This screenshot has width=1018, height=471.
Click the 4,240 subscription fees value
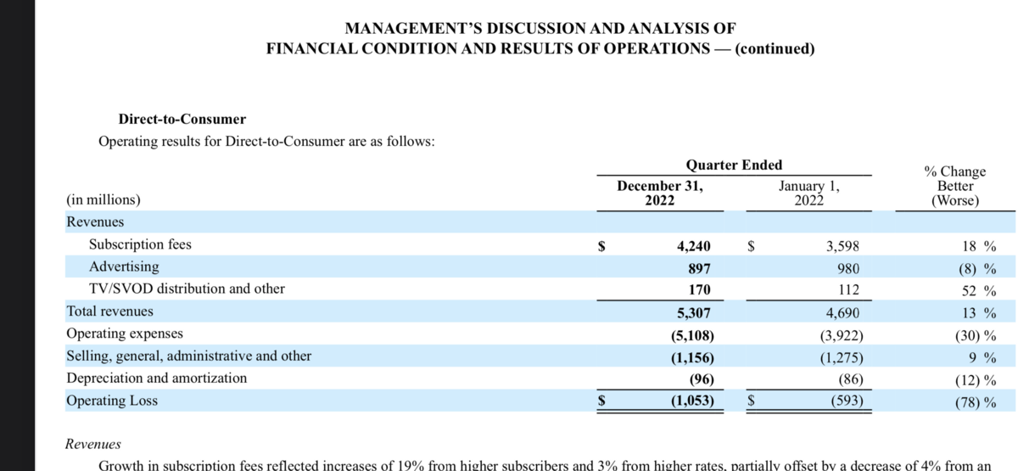[x=693, y=246]
